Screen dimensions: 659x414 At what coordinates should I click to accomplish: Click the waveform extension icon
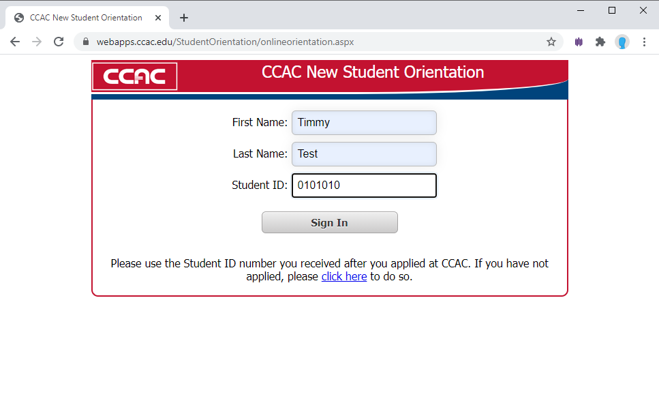[579, 41]
